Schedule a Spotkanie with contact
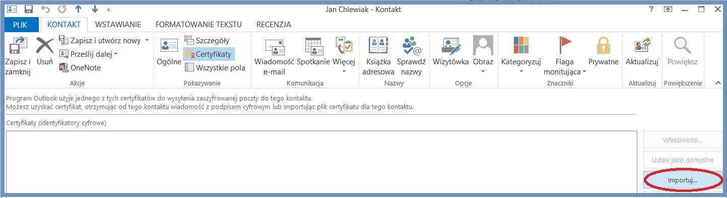727x198 pixels. 313,52
